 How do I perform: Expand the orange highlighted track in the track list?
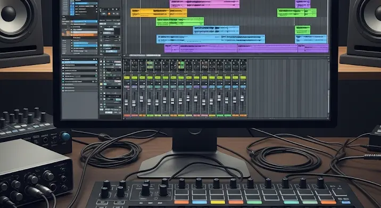pos(84,35)
